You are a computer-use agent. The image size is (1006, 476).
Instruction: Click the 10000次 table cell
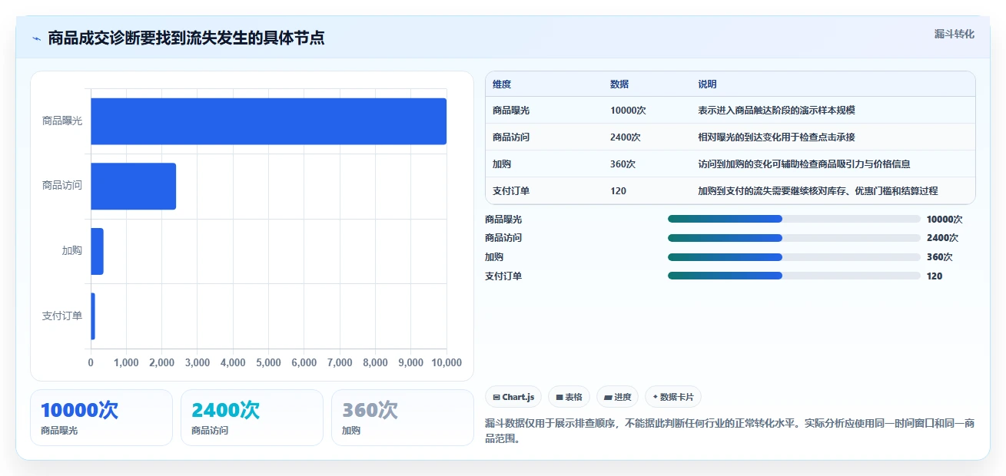coord(628,111)
